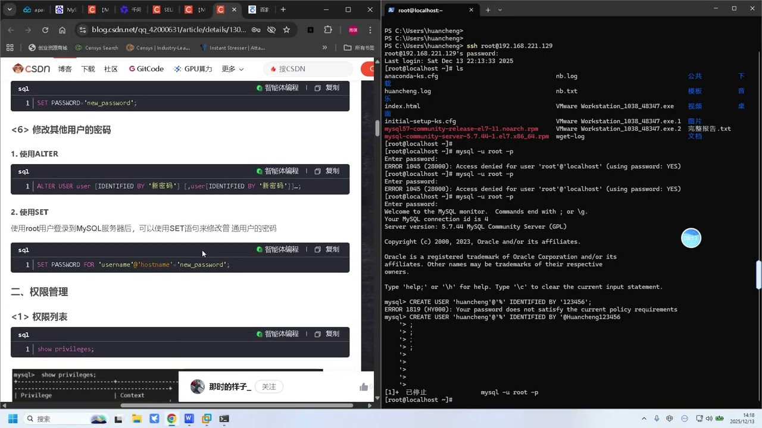The image size is (762, 428).
Task: Click the CSDN page vertical scrollbar thumb
Action: click(377, 129)
